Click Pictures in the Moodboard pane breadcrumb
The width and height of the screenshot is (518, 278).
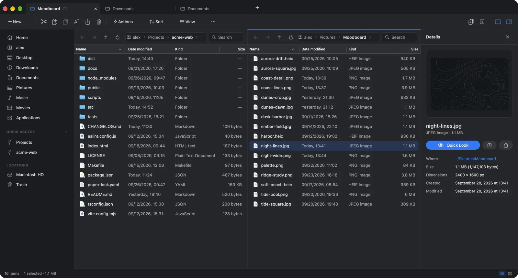(327, 37)
